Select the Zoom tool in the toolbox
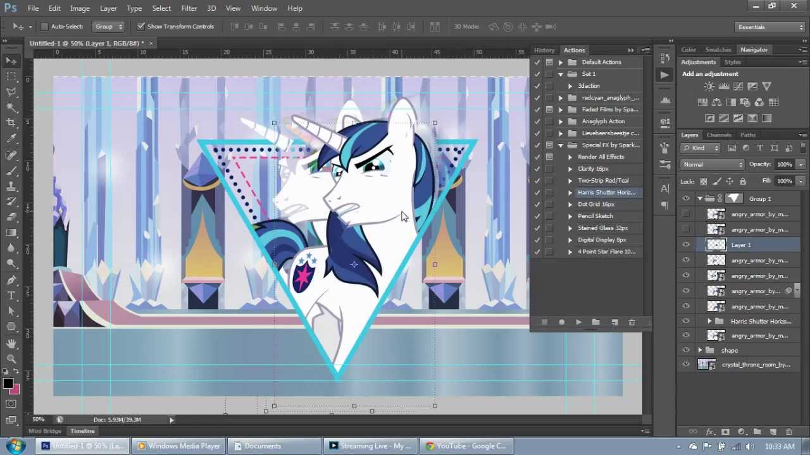The width and height of the screenshot is (810, 455). (11, 358)
